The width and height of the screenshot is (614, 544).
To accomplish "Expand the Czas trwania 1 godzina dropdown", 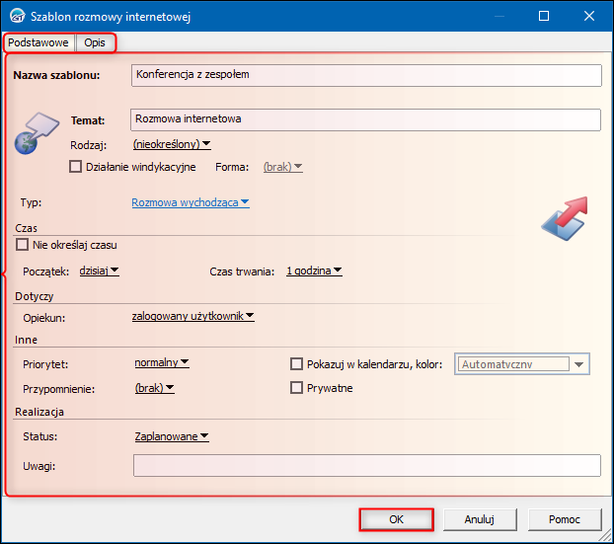I will pyautogui.click(x=314, y=271).
